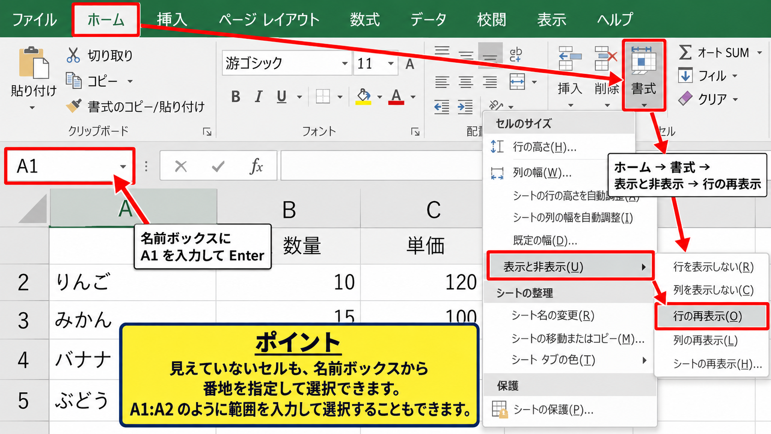Switch to the ホーム tab
The height and width of the screenshot is (434, 771).
(106, 20)
